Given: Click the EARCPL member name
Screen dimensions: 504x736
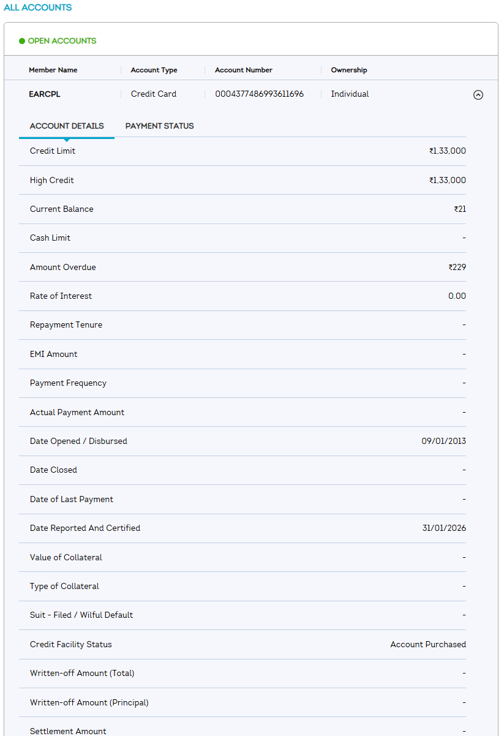Looking at the screenshot, I should (45, 94).
